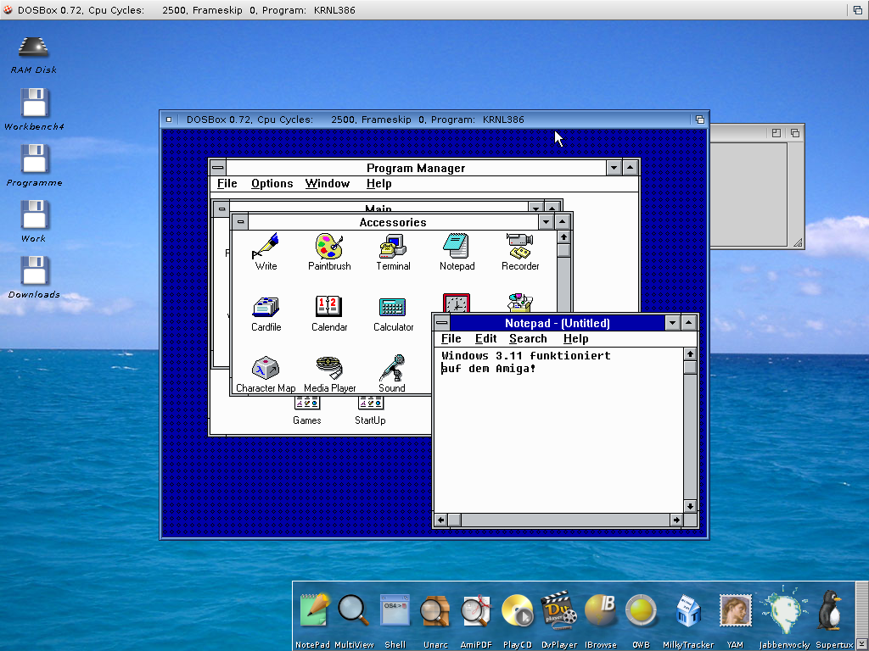Open the Search menu in Notepad
Image resolution: width=869 pixels, height=651 pixels.
(528, 339)
